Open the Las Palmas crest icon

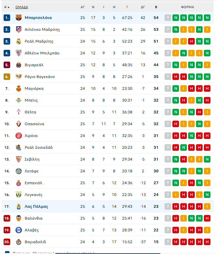(x=19, y=206)
